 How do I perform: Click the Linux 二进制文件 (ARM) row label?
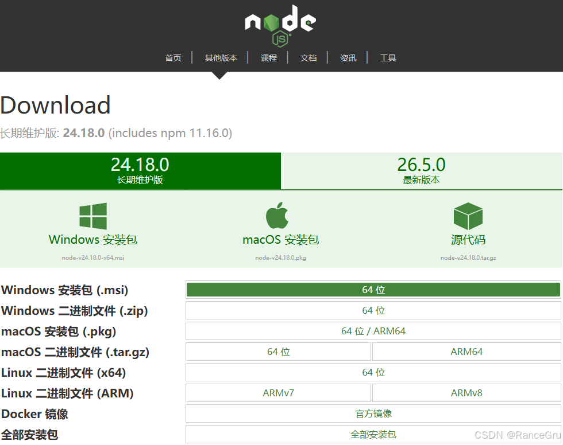click(x=68, y=393)
